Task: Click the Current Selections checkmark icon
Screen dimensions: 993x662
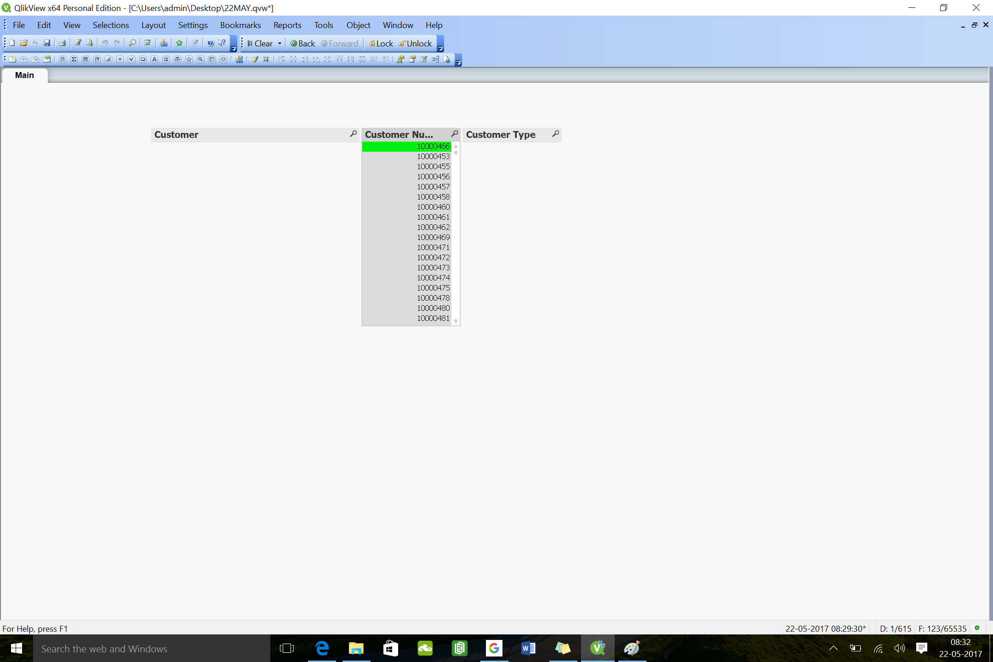Action: coord(148,43)
